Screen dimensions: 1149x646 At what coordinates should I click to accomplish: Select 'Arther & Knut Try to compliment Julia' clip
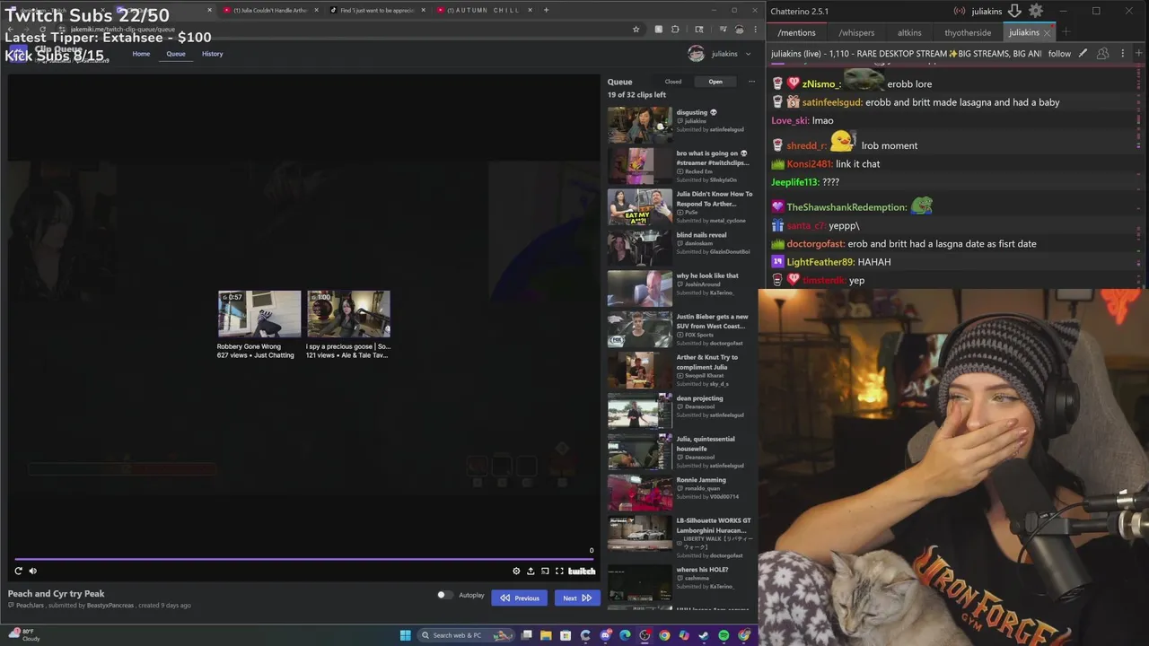pos(680,370)
